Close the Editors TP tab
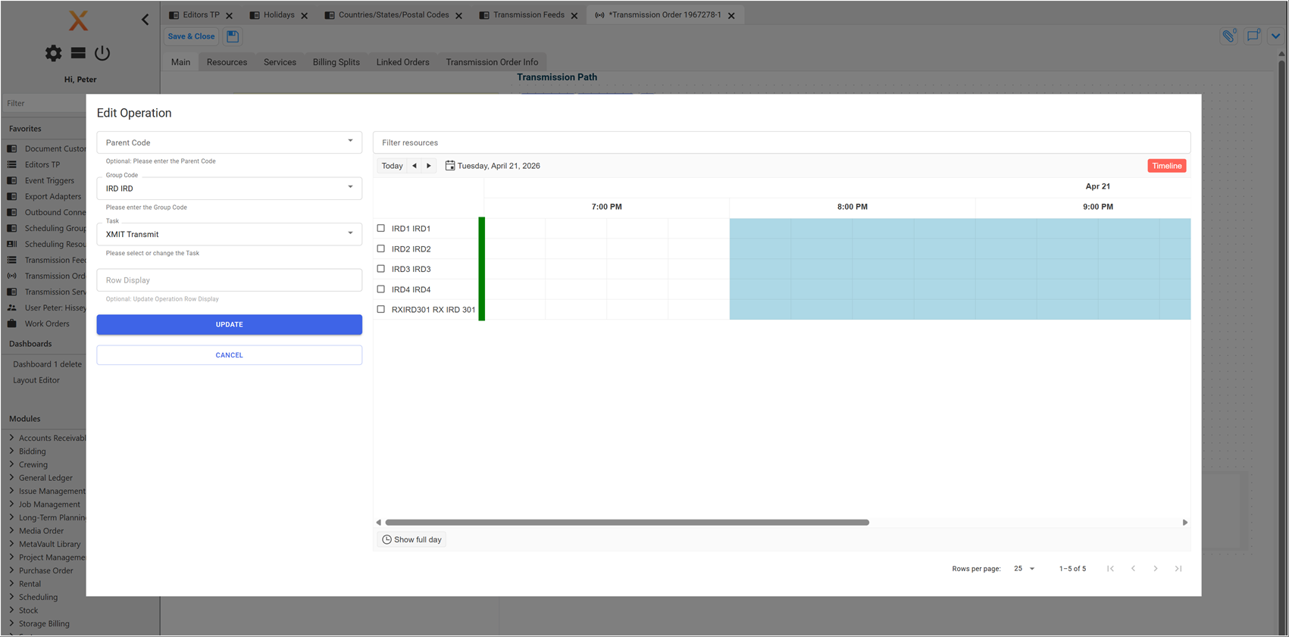Image resolution: width=1289 pixels, height=637 pixels. pyautogui.click(x=230, y=16)
